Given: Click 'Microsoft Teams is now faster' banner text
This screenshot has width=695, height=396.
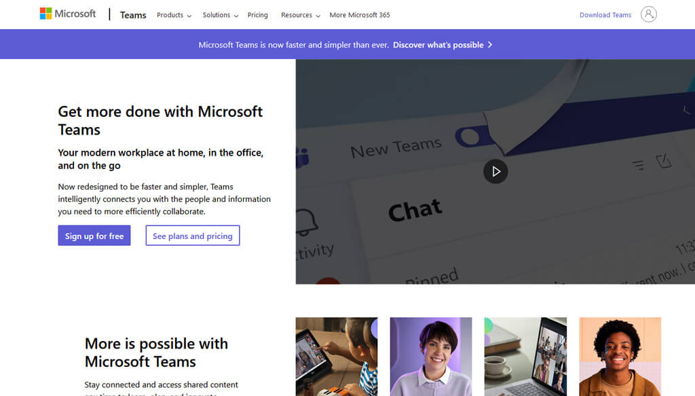Looking at the screenshot, I should click(293, 45).
